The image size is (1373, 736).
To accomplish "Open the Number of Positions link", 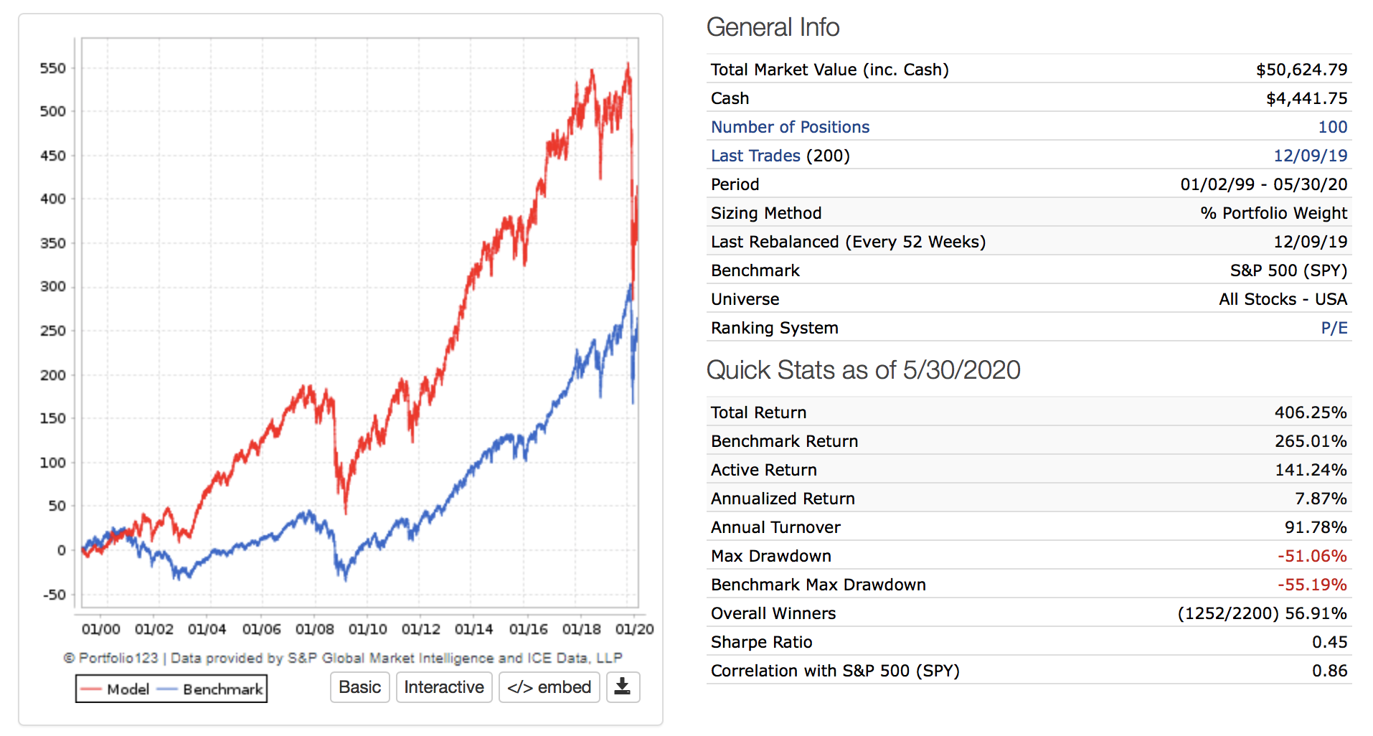I will 790,127.
